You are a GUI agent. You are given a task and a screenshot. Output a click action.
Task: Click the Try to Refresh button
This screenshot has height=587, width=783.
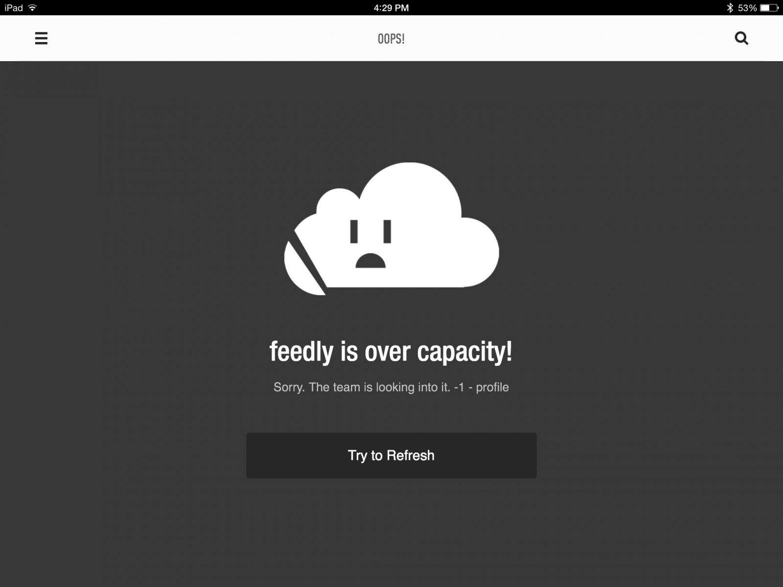[x=391, y=455]
